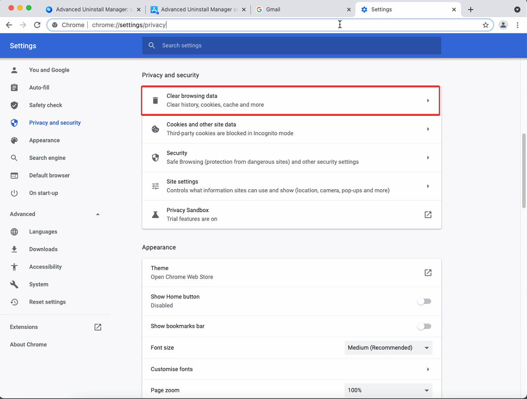Select Safety check in sidebar

46,105
